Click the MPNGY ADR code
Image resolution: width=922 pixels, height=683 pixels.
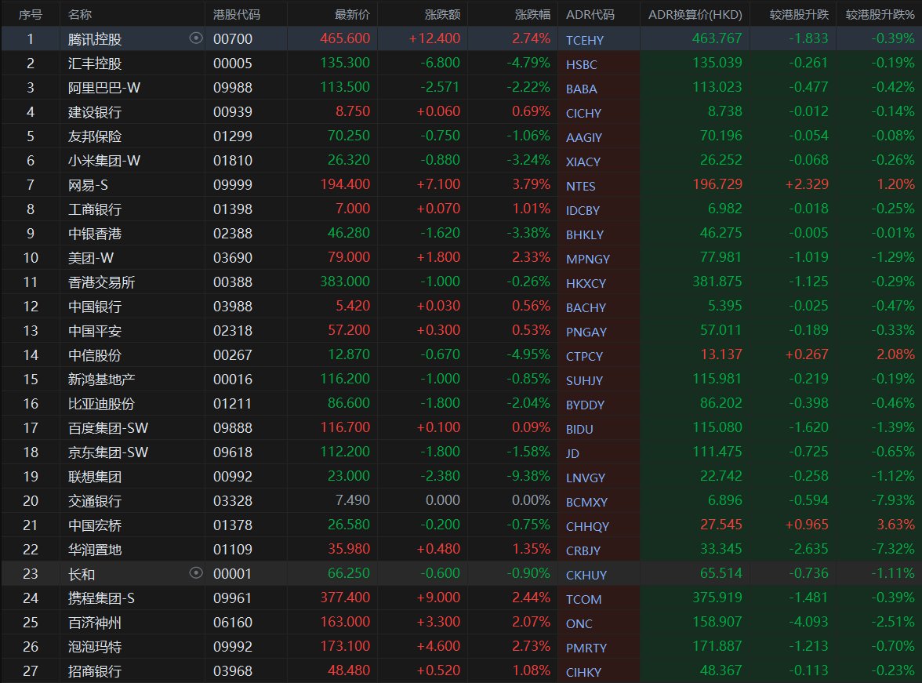click(x=587, y=259)
